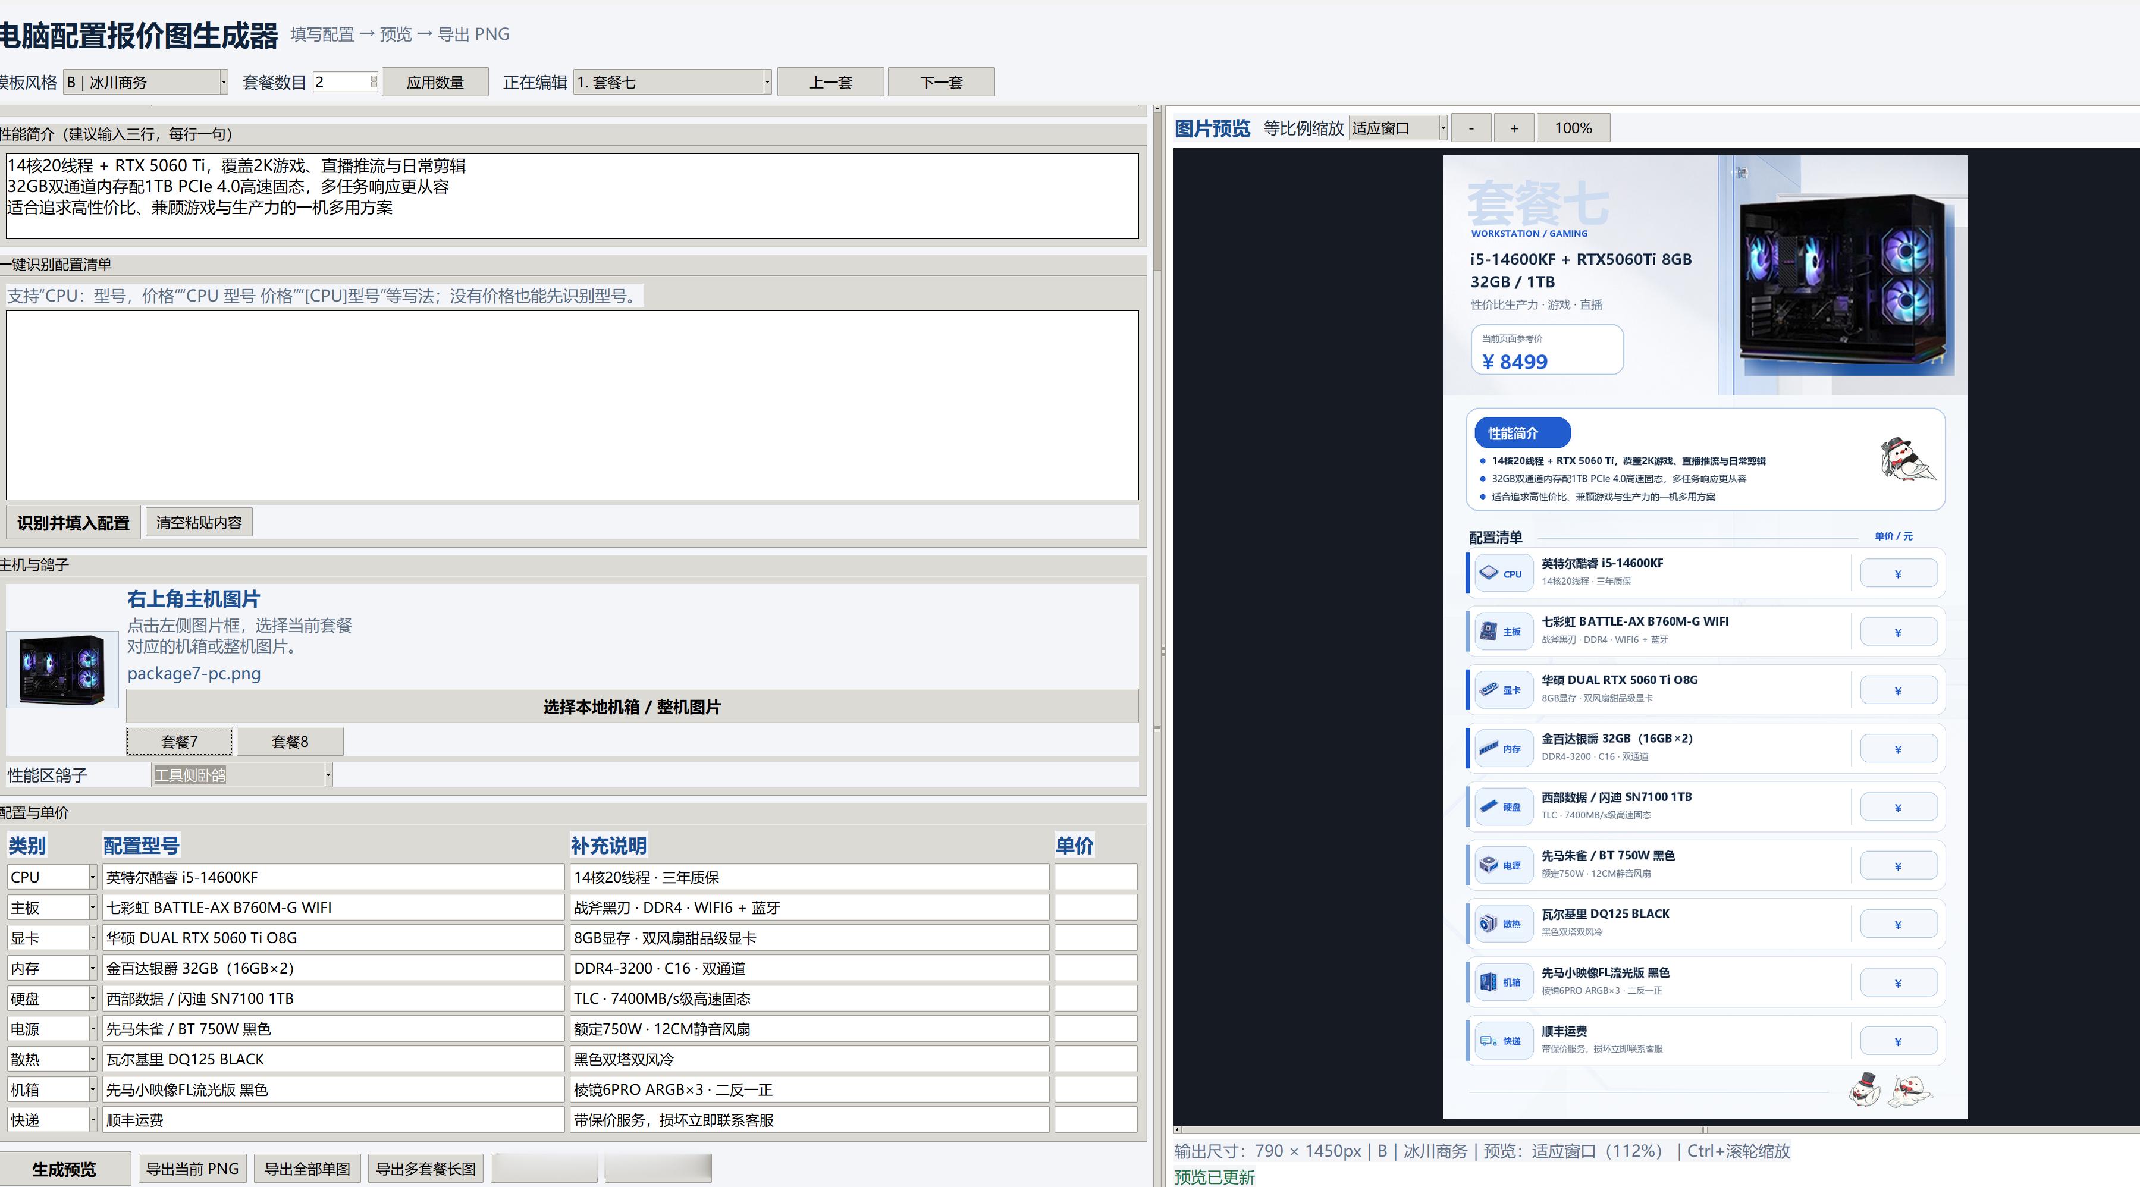Expand the 正在编辑 package selector
The height and width of the screenshot is (1187, 2140).
[672, 82]
